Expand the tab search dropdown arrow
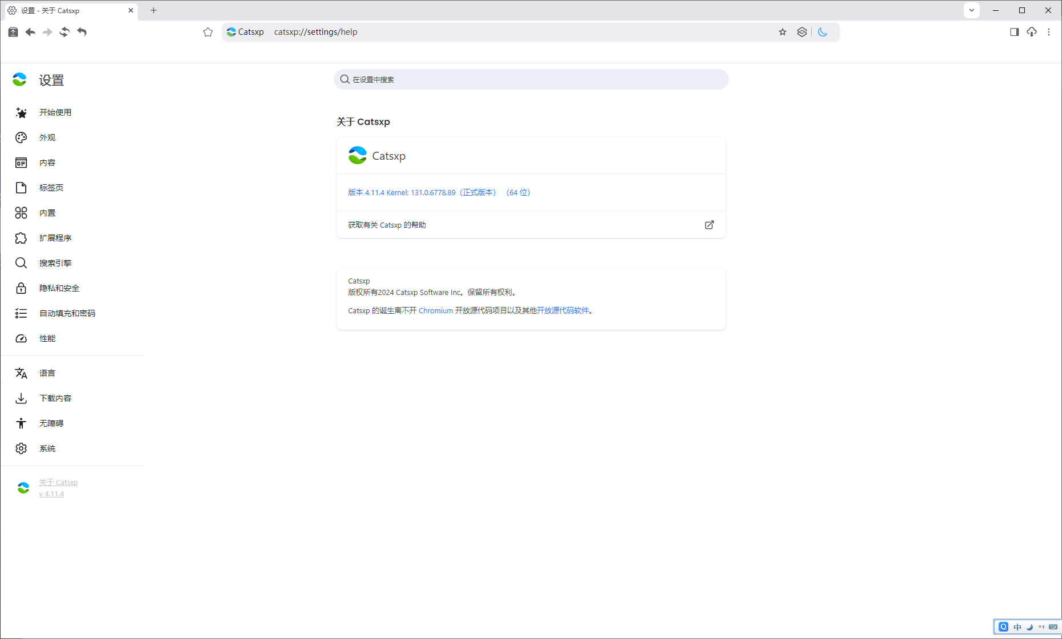This screenshot has width=1062, height=639. (x=972, y=10)
